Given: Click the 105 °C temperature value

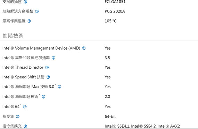Looking at the screenshot, I should [x=110, y=21].
